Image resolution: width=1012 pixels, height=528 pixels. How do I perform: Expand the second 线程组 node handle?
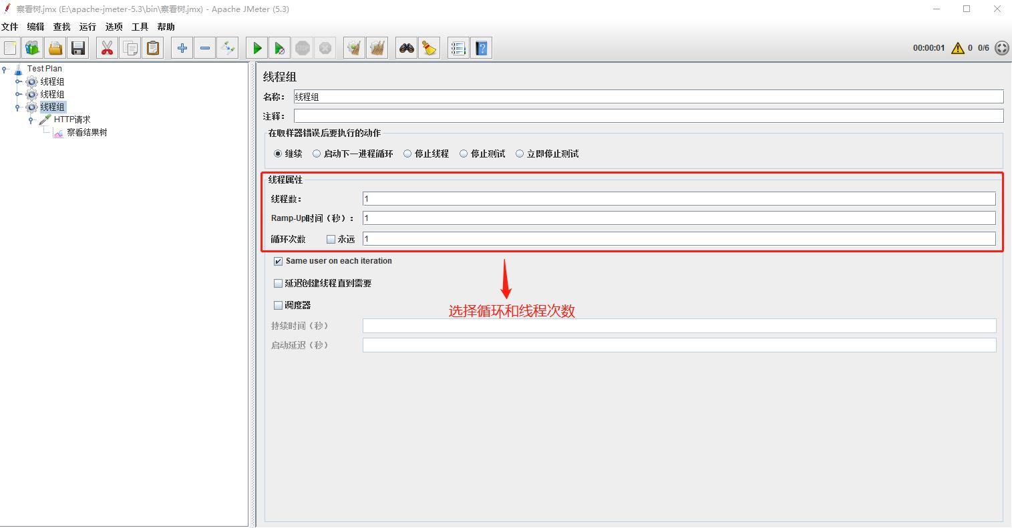pyautogui.click(x=18, y=94)
